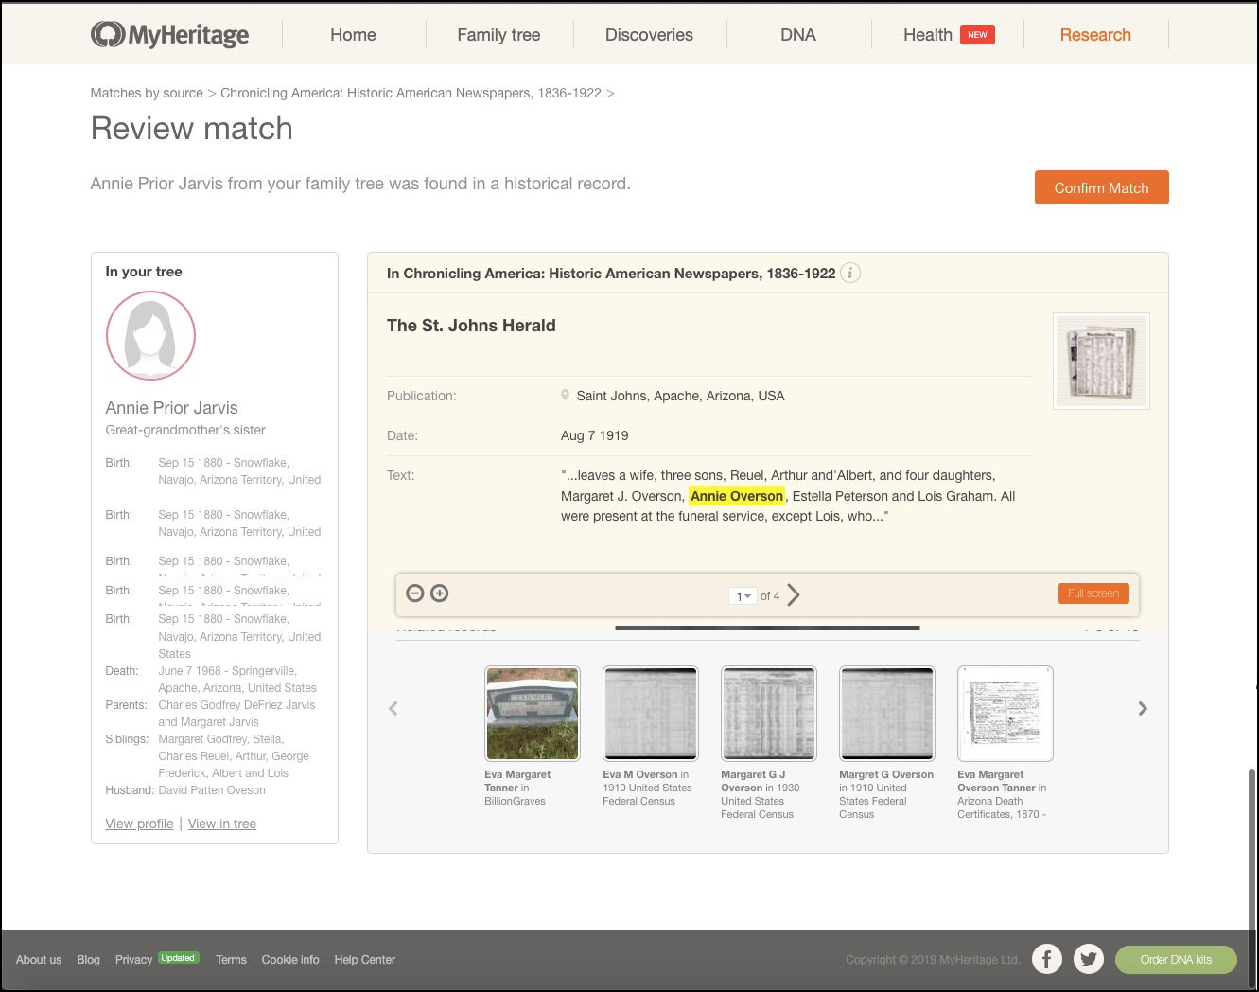This screenshot has height=992, width=1259.
Task: Open MyHeritage's Twitter page
Action: tap(1089, 959)
